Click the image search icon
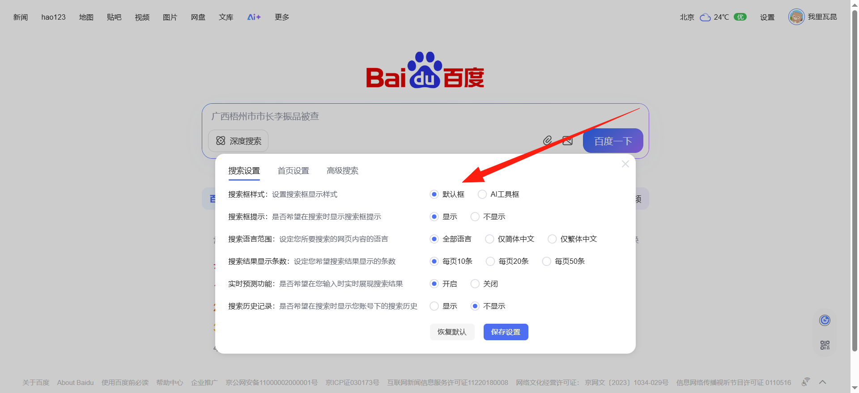The width and height of the screenshot is (859, 393). (567, 141)
